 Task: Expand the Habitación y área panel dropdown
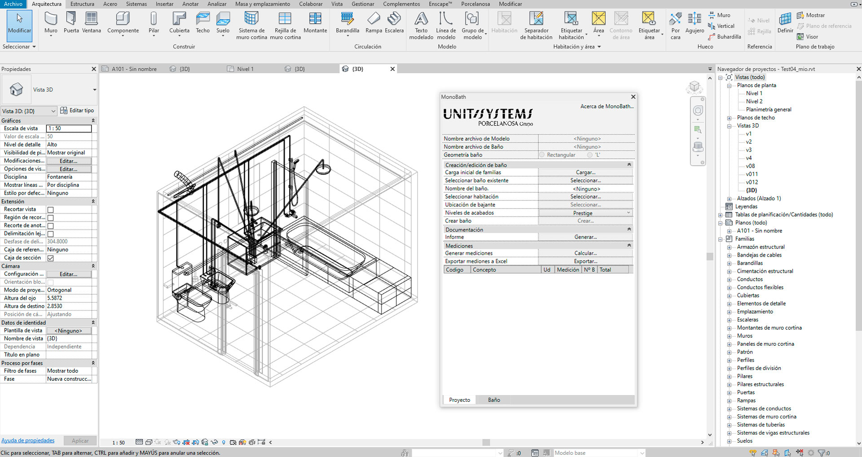click(577, 47)
